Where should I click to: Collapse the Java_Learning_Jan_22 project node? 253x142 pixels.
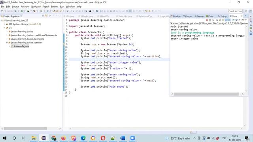click(x=2, y=21)
